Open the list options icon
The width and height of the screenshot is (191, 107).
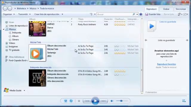pyautogui.click(x=179, y=14)
